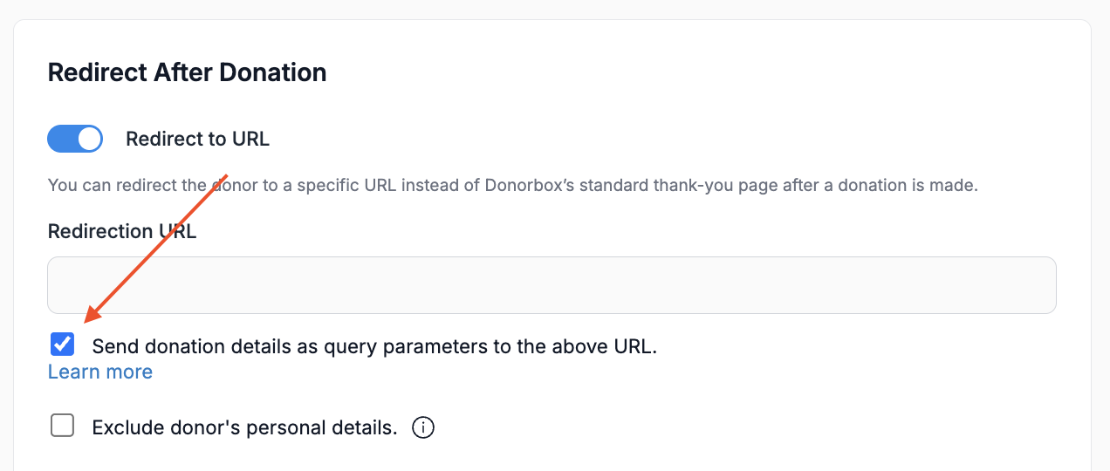Click 'query parameters' words in checkbox label

tap(406, 346)
